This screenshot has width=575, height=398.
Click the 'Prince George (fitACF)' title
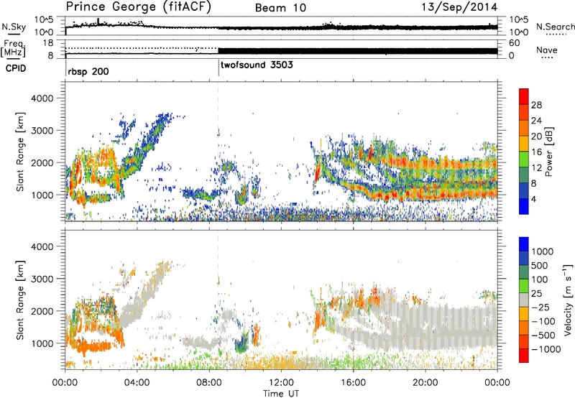coord(138,7)
